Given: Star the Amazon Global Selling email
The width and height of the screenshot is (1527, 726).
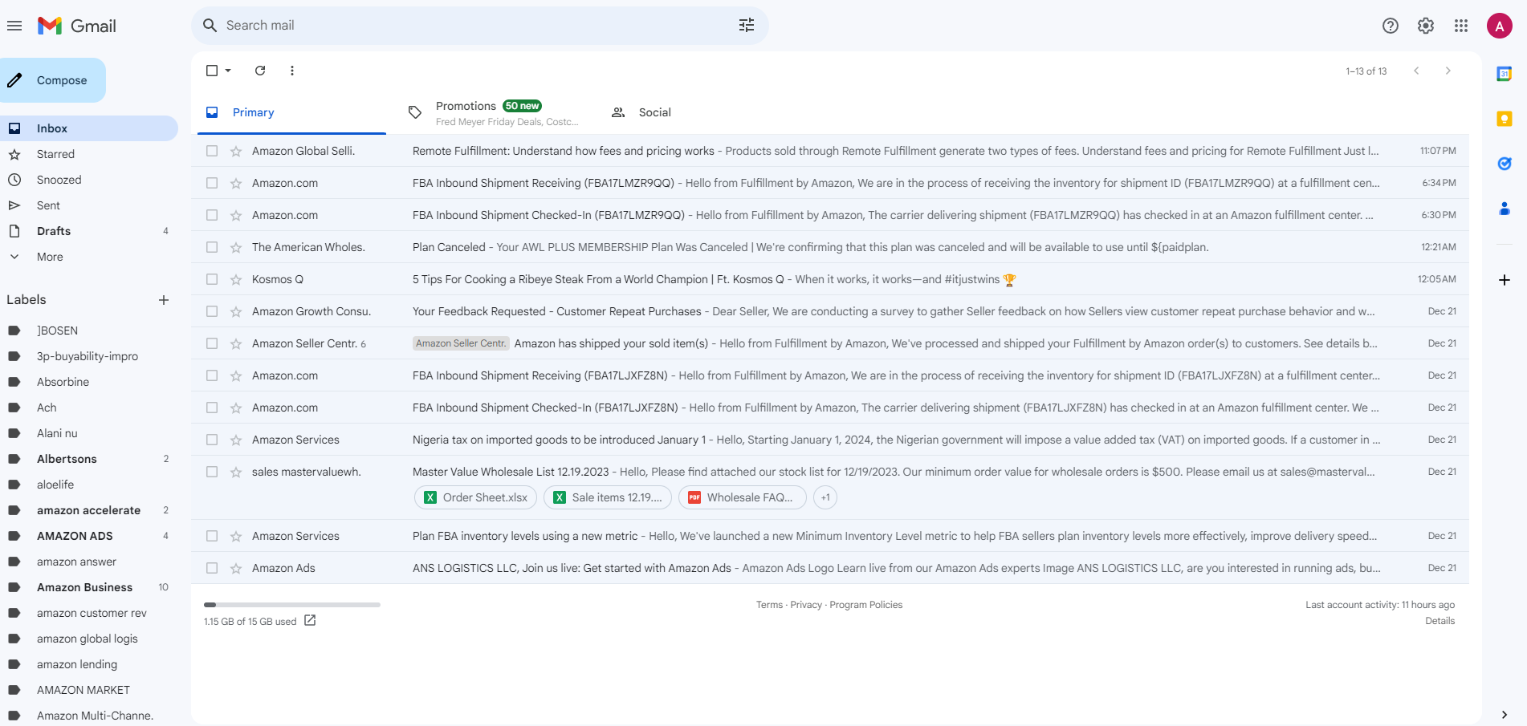Looking at the screenshot, I should pos(236,151).
